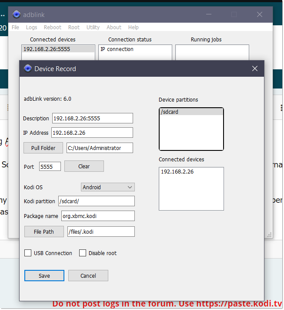Select /sdcard in Device partitions list
The height and width of the screenshot is (310, 284).
pyautogui.click(x=191, y=112)
